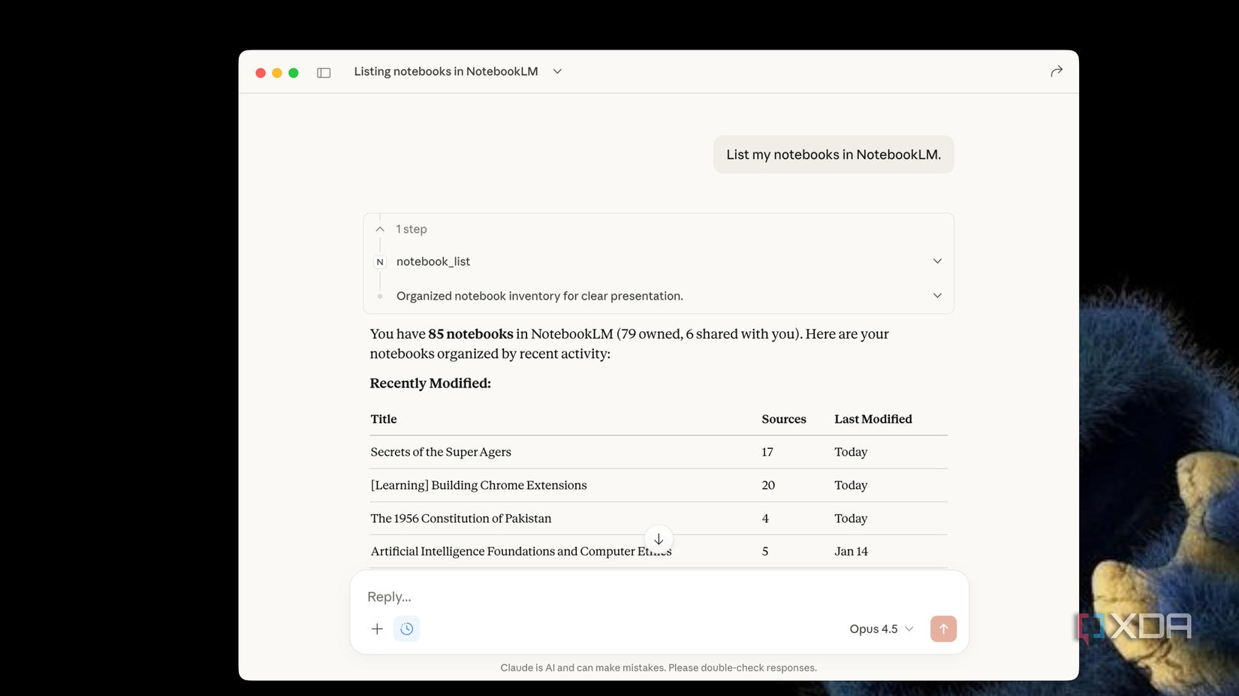Click the Secrets of the Super Agers row
The width and height of the screenshot is (1239, 696).
coord(441,452)
